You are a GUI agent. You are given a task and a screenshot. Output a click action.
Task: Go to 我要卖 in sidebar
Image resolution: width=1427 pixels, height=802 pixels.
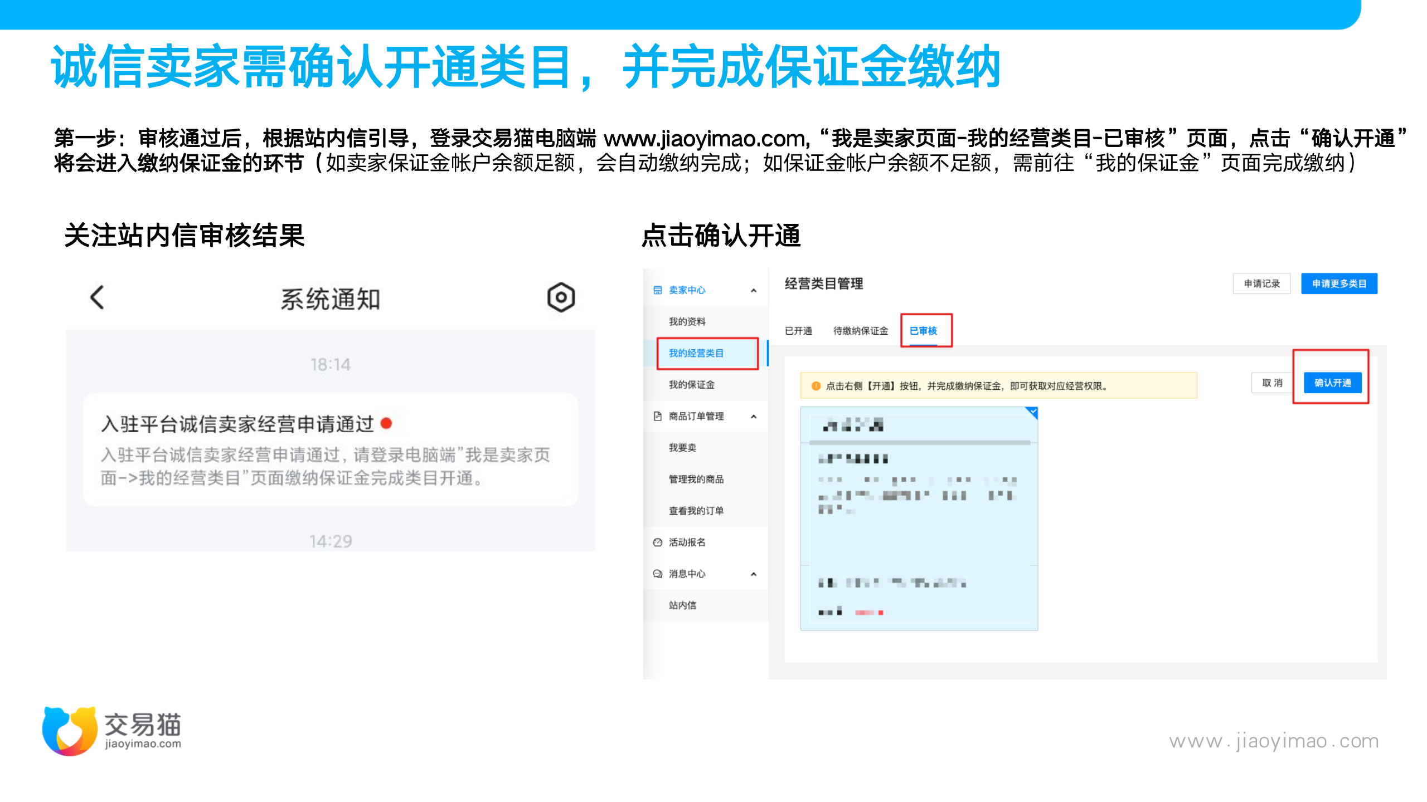click(x=683, y=447)
